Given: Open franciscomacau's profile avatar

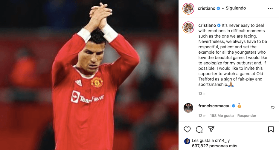Looking at the screenshot, I should point(188,108).
